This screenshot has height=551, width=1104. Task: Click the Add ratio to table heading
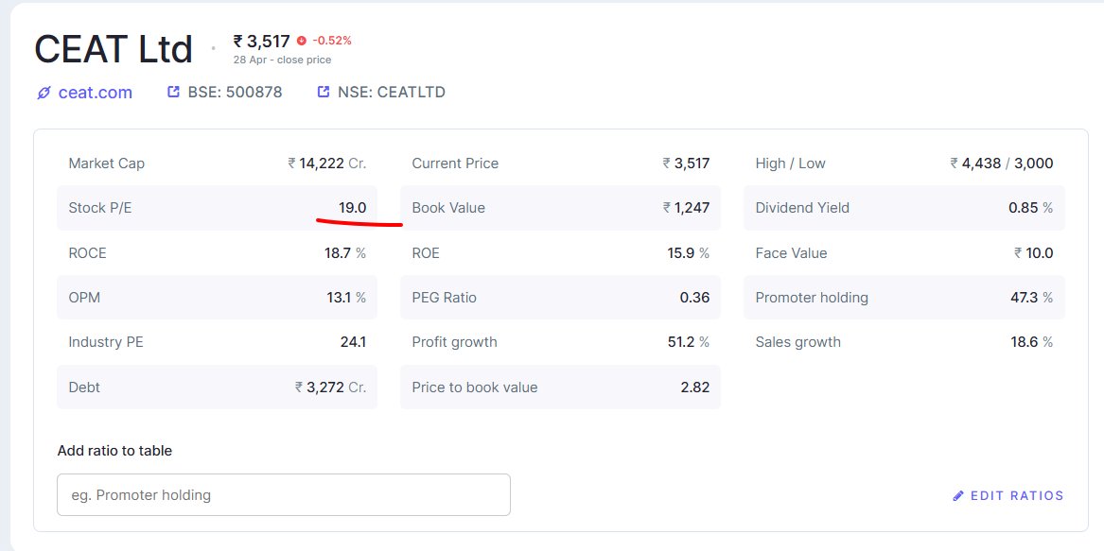point(114,451)
